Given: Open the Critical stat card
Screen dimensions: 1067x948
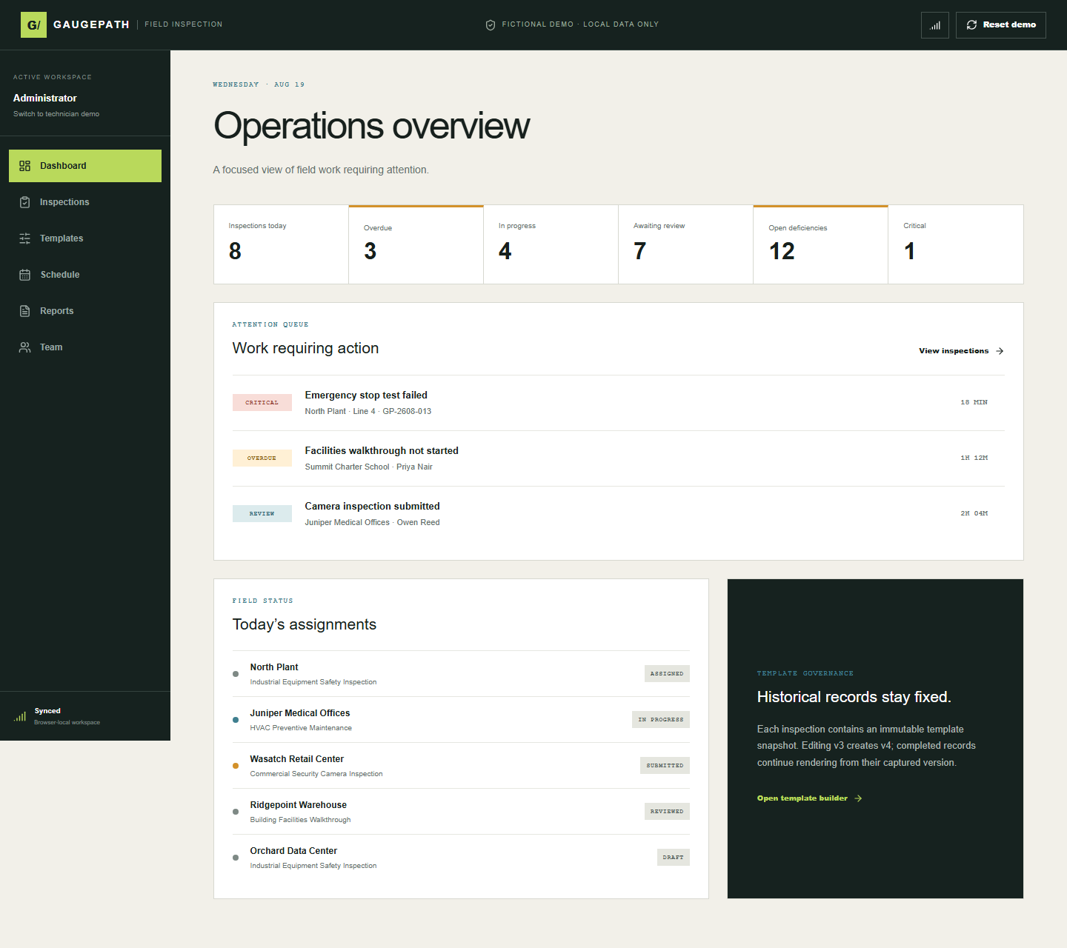Looking at the screenshot, I should click(x=956, y=244).
